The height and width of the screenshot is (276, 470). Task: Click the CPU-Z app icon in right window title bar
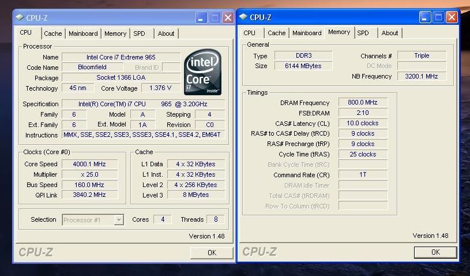tap(243, 17)
